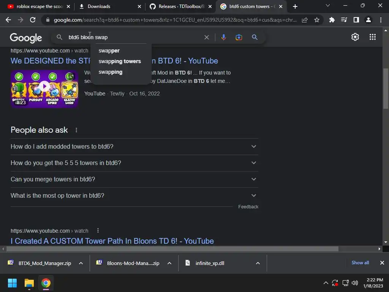Open Chrome from the taskbar
Screen dimensions: 389x292
[x=46, y=283]
